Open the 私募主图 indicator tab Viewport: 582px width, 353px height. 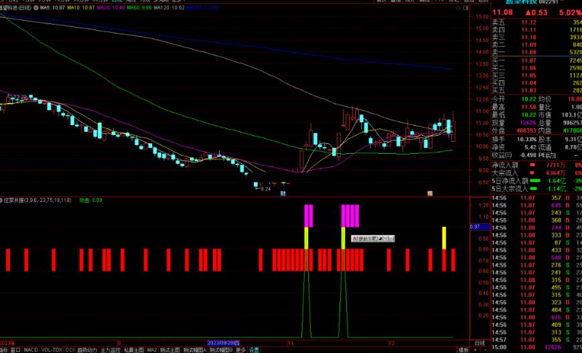[x=134, y=350]
